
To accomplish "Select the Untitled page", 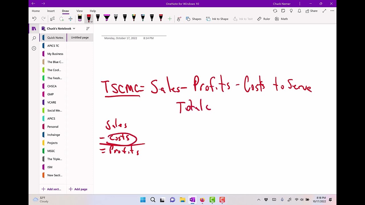I will [80, 38].
